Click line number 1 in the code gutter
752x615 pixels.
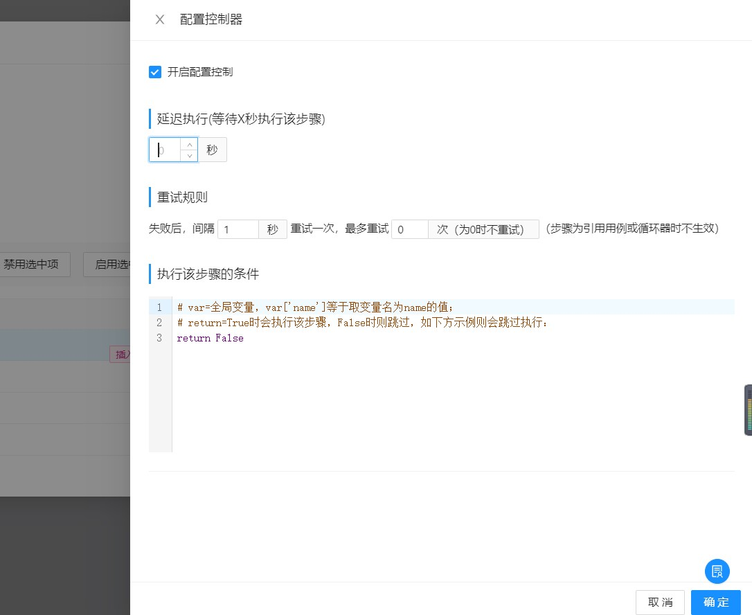point(159,307)
